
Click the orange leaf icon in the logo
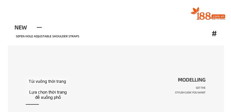pos(195,10)
